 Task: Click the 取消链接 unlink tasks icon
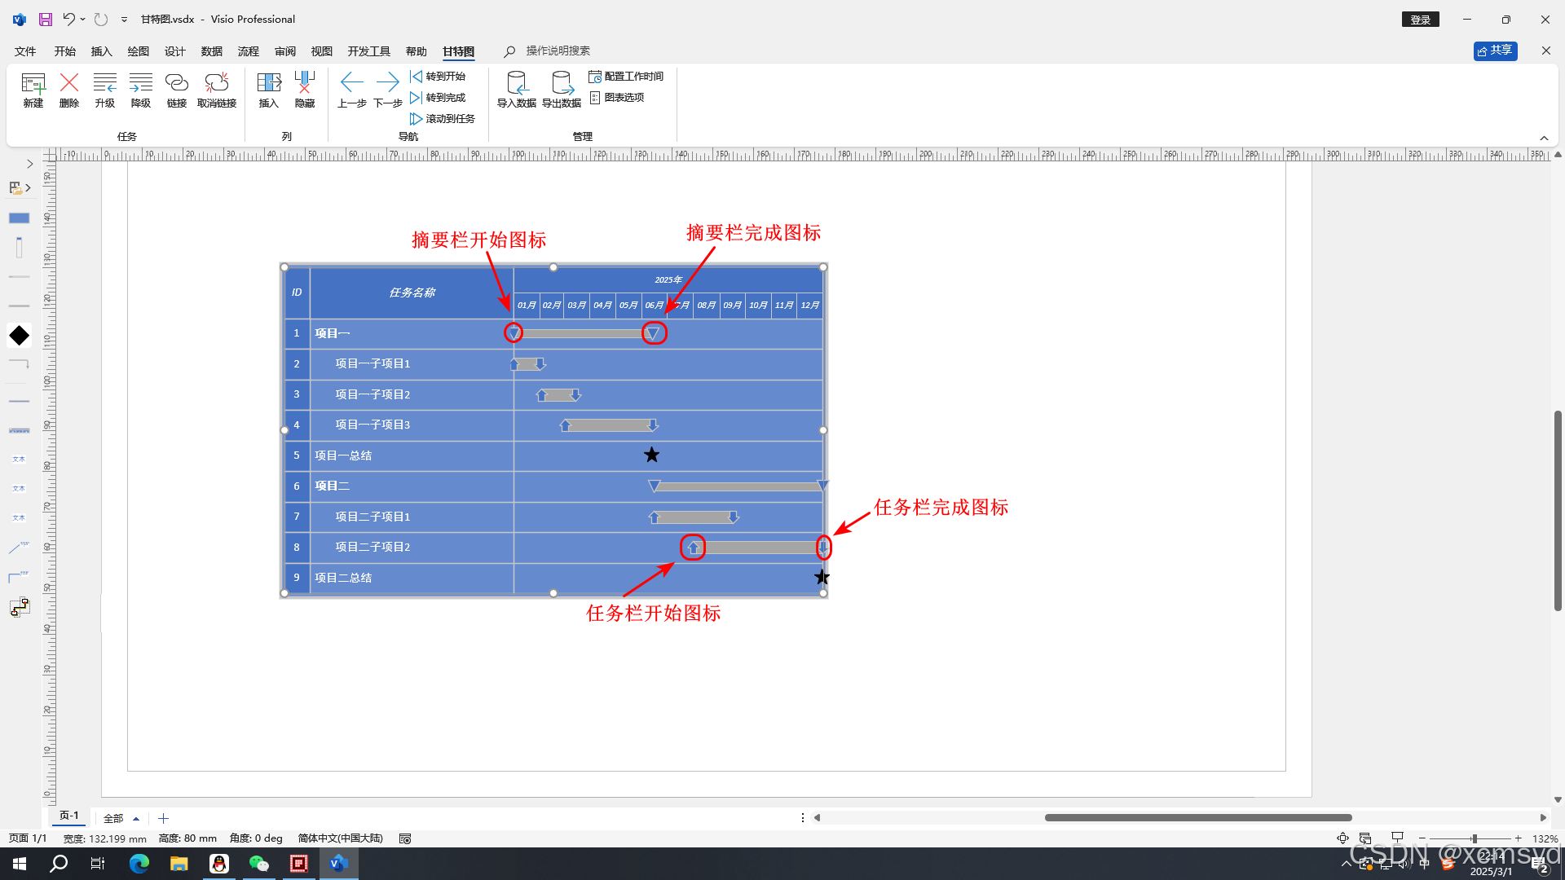tap(217, 83)
